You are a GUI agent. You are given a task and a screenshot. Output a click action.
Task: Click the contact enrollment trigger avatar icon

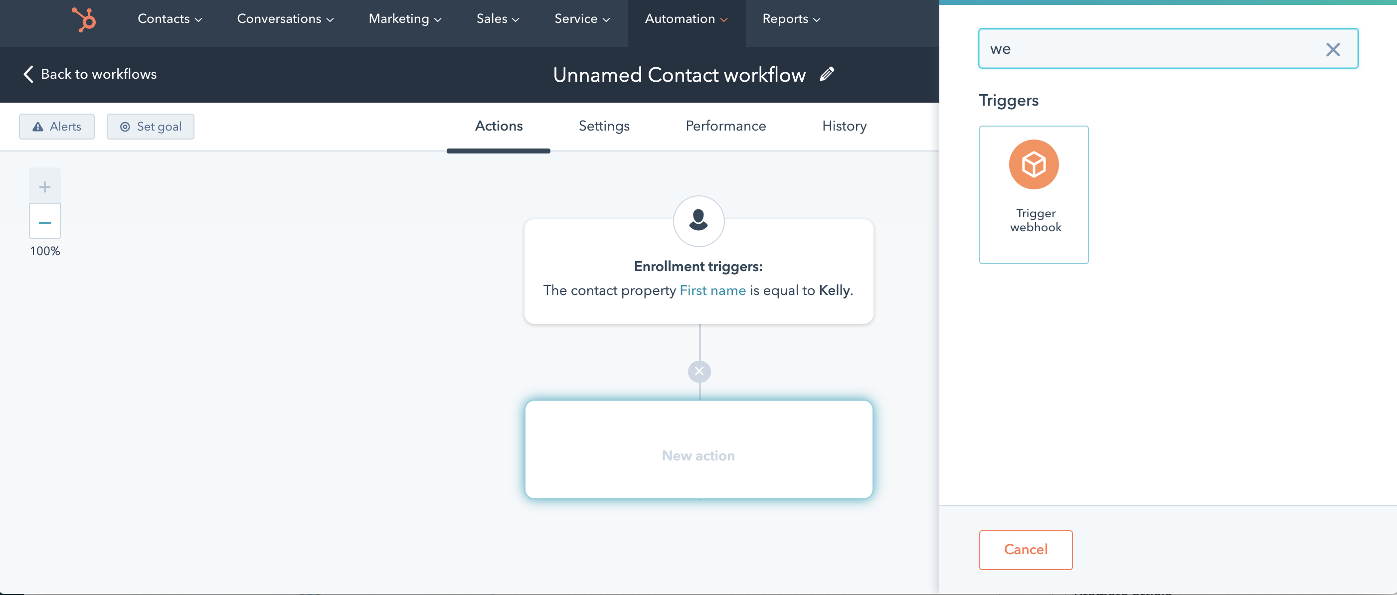(698, 221)
